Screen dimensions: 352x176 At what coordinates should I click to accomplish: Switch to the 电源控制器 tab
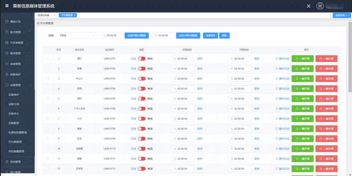click(45, 15)
